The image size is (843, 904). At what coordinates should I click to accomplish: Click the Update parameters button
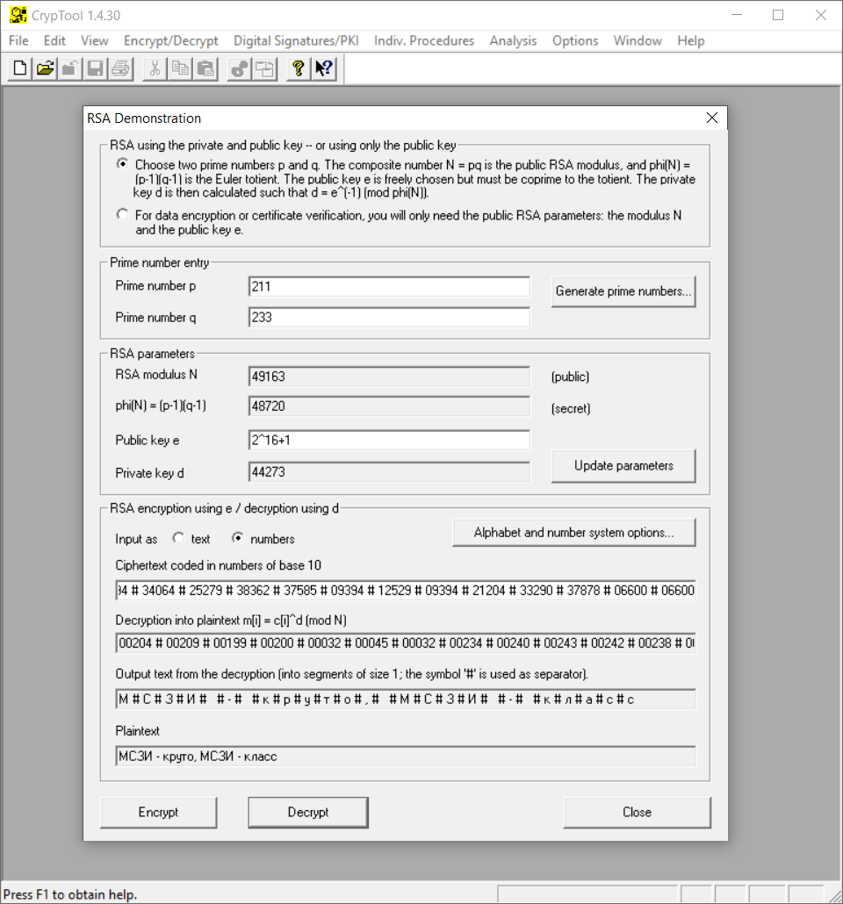click(x=623, y=466)
